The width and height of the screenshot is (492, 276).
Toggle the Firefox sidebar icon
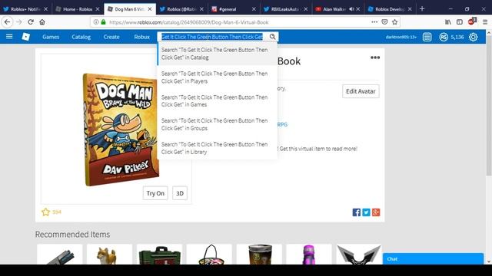click(x=460, y=22)
